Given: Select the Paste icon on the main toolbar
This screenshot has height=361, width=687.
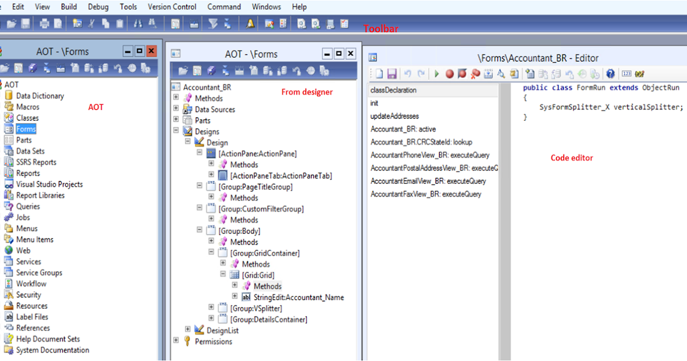Looking at the screenshot, I should pyautogui.click(x=119, y=23).
